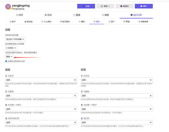Click plus icon in tags 已跟踪 selector
Screen dimensions: 169x132
151,96
